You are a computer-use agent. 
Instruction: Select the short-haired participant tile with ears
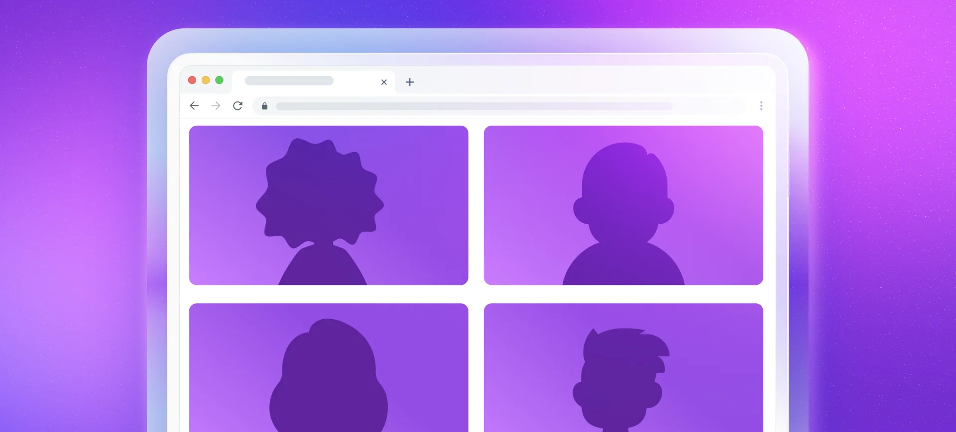pos(623,205)
